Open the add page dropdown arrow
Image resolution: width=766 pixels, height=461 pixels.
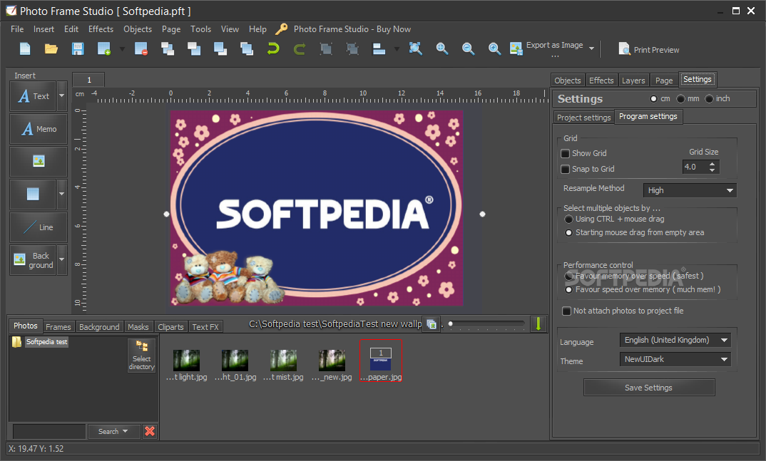(x=122, y=48)
